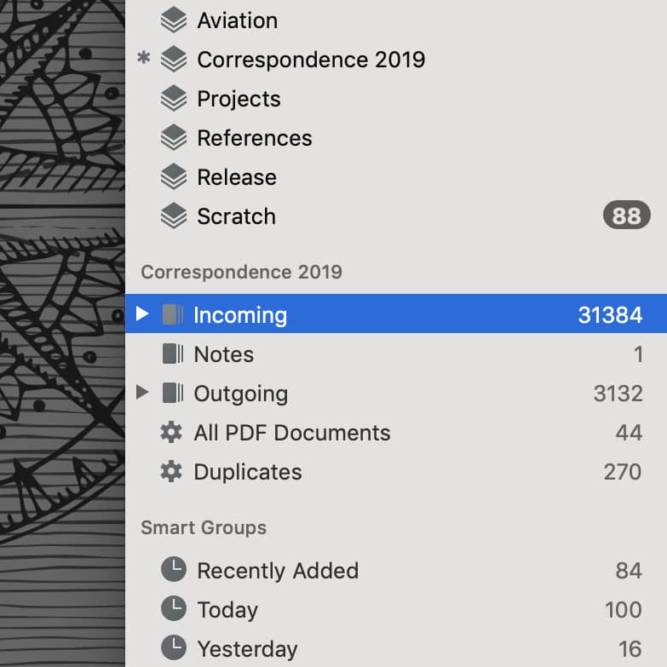This screenshot has height=667, width=667.
Task: Select the Yesterday smart group
Action: 396,649
